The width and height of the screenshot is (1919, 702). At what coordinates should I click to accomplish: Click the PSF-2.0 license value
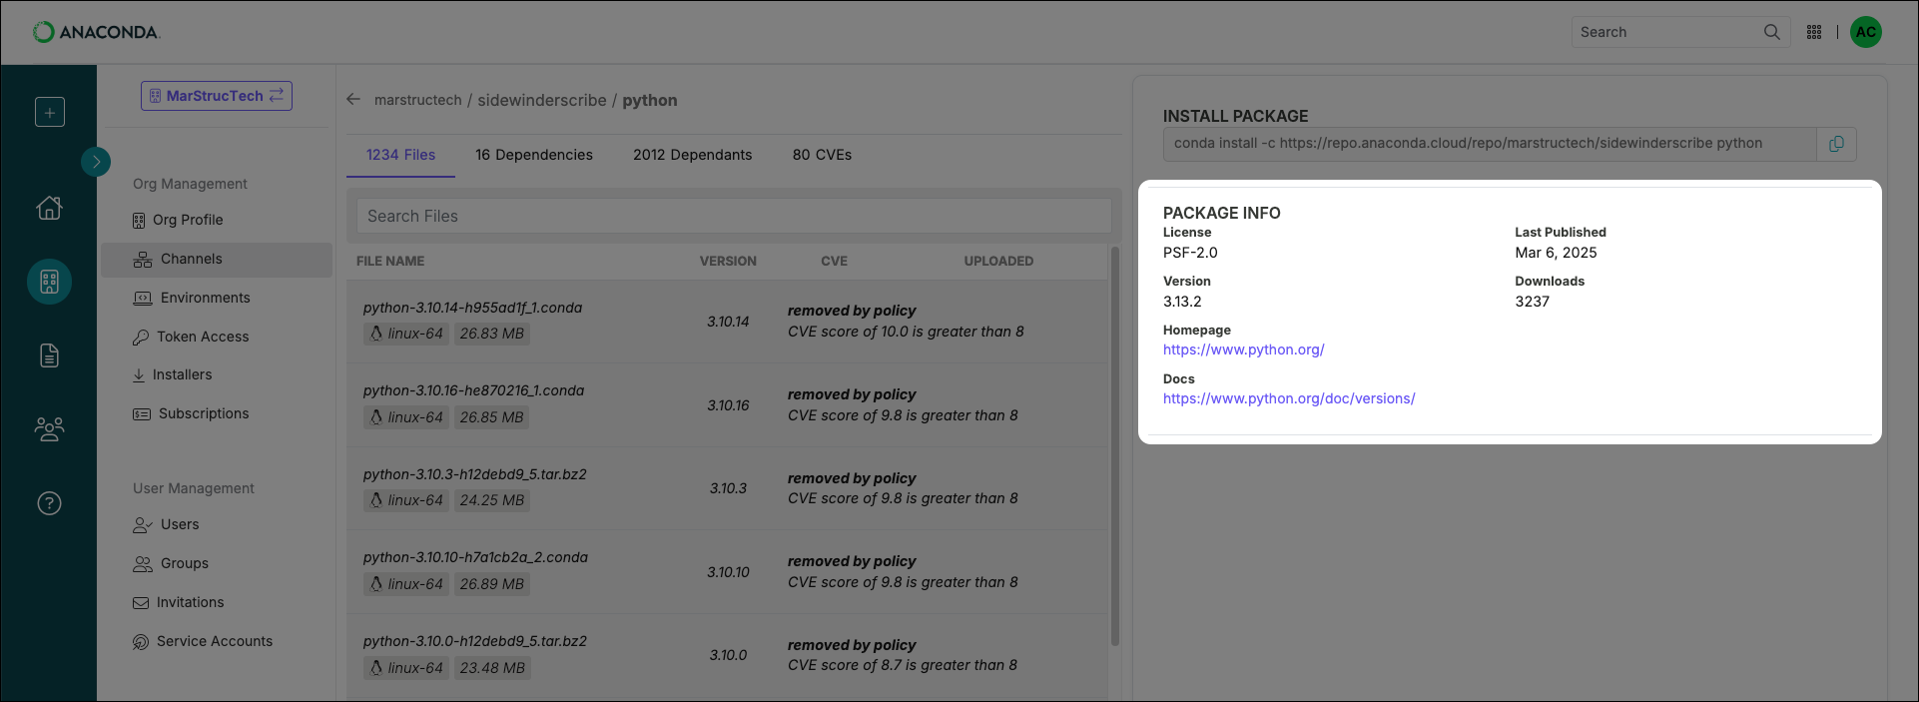1190,253
